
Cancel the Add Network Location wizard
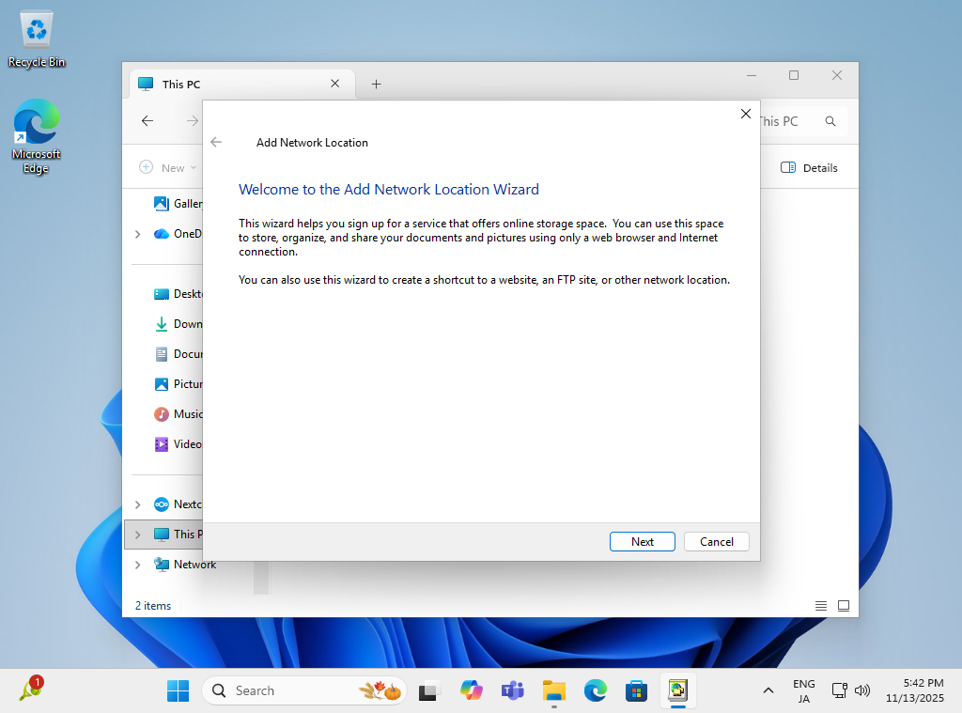716,541
